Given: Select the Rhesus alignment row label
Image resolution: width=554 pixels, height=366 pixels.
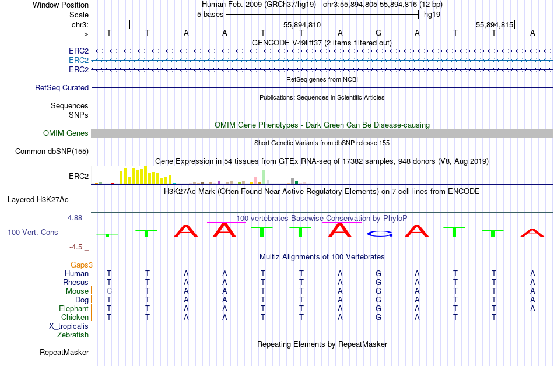Looking at the screenshot, I should pyautogui.click(x=76, y=282).
